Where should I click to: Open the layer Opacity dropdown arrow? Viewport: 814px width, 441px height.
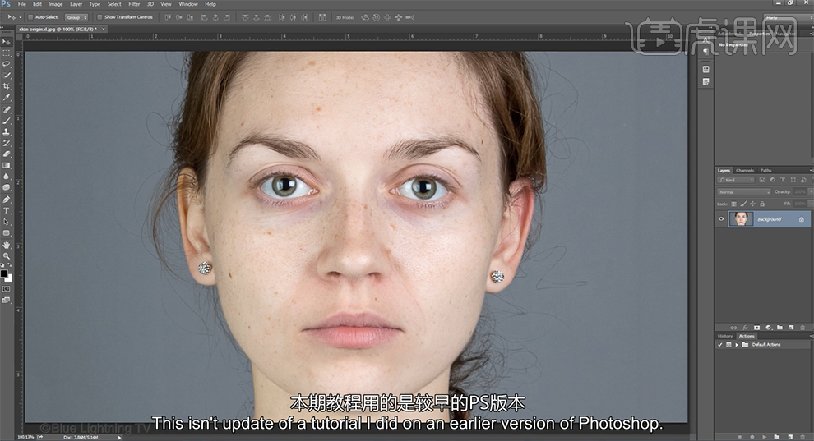811,191
